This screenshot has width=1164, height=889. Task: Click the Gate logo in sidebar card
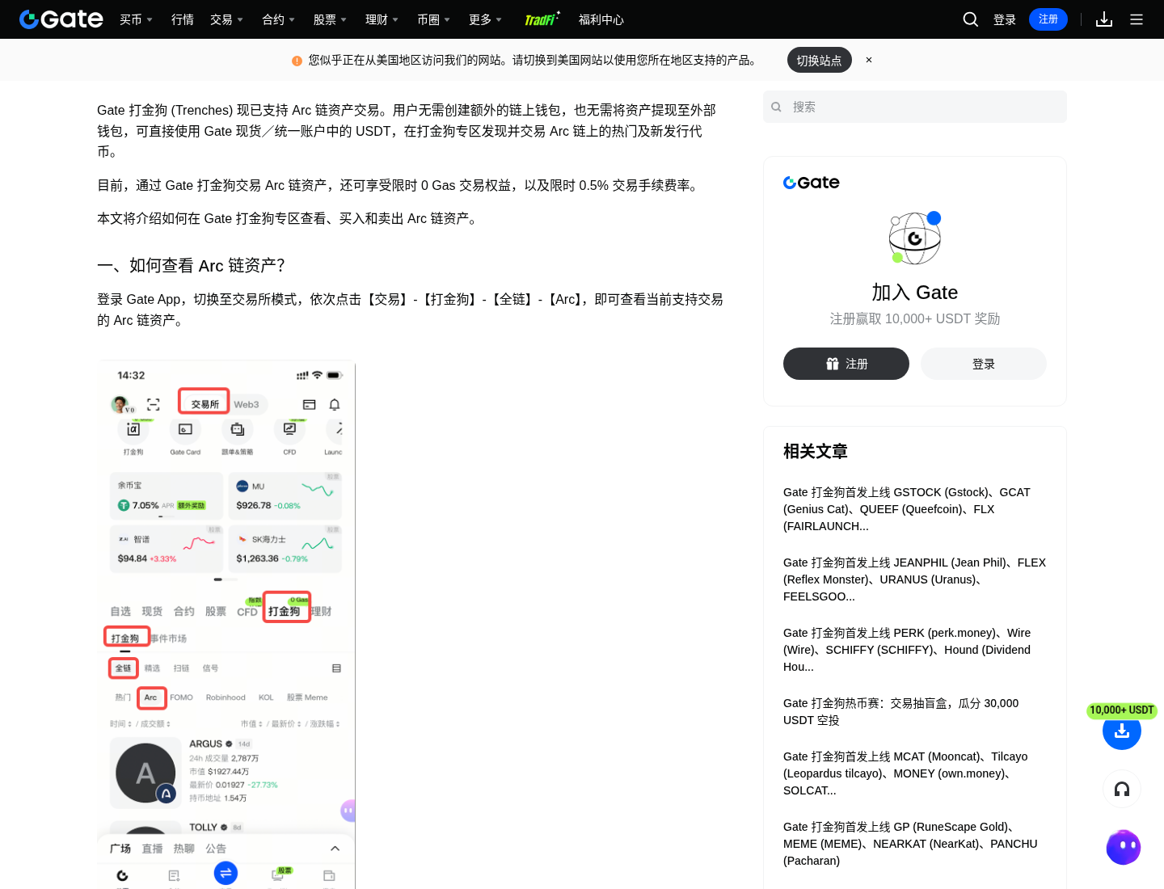pos(812,183)
